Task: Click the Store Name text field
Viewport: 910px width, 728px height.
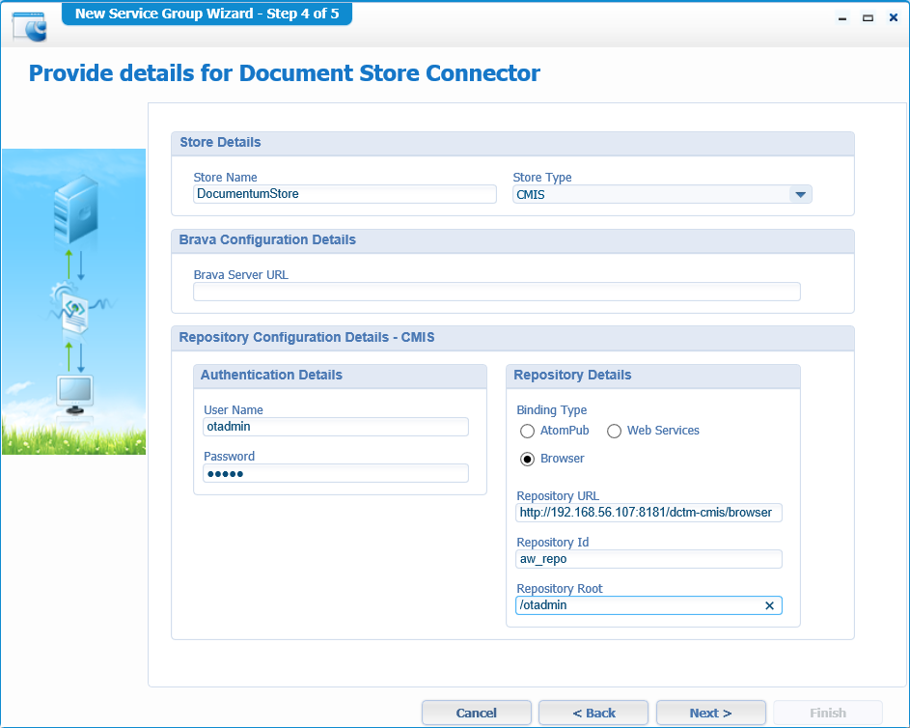Action: pos(345,194)
